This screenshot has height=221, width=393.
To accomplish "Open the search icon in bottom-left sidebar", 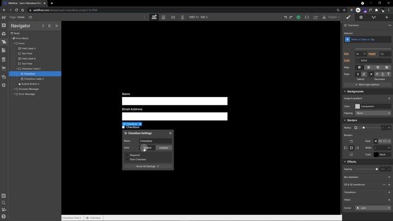I will pos(4,203).
